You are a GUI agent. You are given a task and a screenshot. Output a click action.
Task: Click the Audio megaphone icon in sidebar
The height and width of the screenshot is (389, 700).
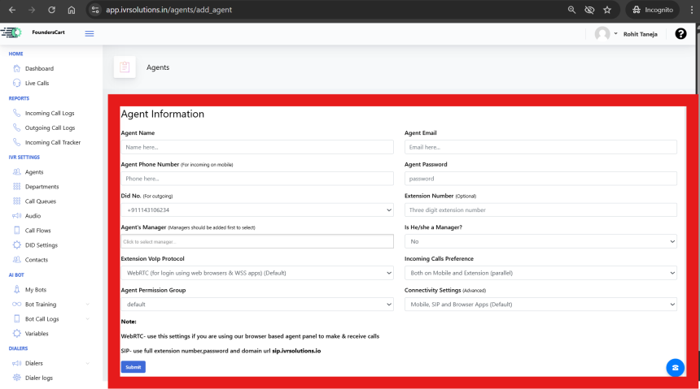(17, 216)
